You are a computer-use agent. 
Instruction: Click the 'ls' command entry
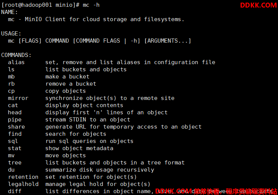click(x=11, y=69)
